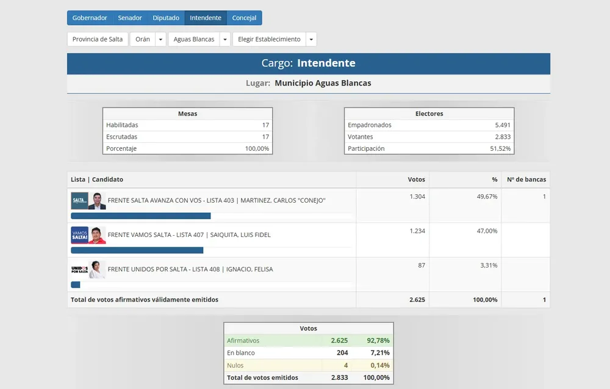Click the Unidos por Salta logo
The width and height of the screenshot is (610, 389).
(79, 269)
